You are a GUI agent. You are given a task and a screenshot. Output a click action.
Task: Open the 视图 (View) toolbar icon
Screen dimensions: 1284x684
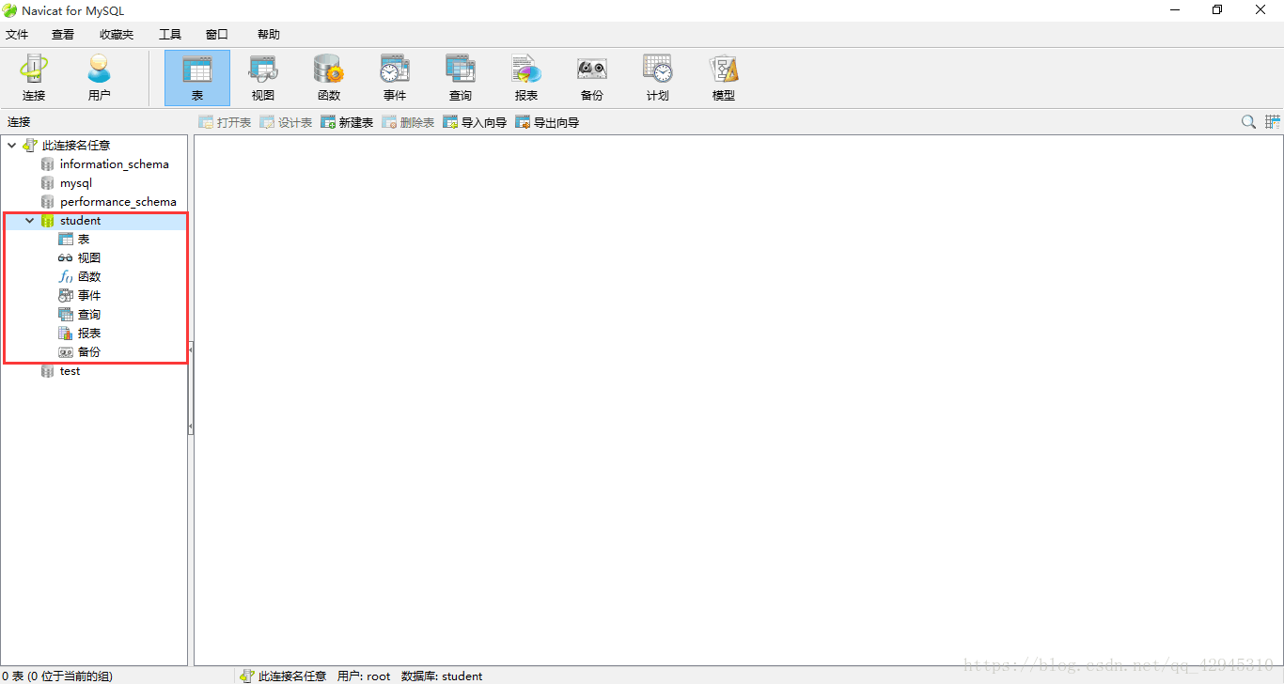[263, 78]
